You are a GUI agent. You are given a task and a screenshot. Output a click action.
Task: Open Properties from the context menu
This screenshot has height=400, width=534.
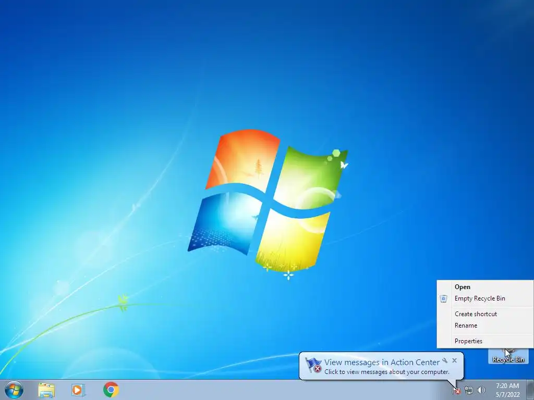point(486,341)
